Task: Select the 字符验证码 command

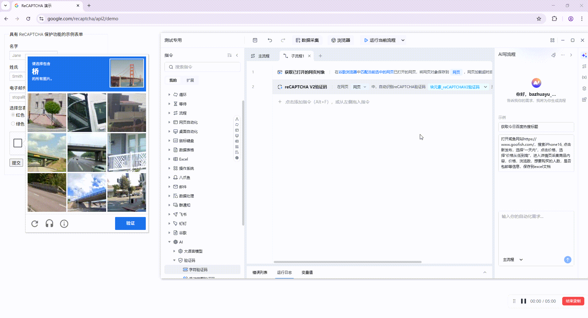Action: click(203, 270)
